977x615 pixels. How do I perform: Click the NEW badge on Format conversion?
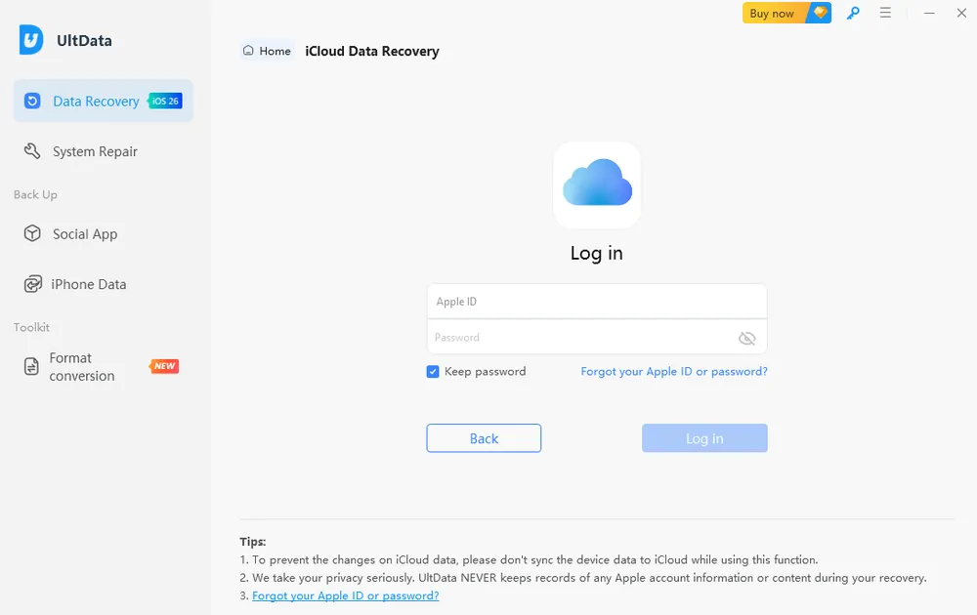point(163,366)
